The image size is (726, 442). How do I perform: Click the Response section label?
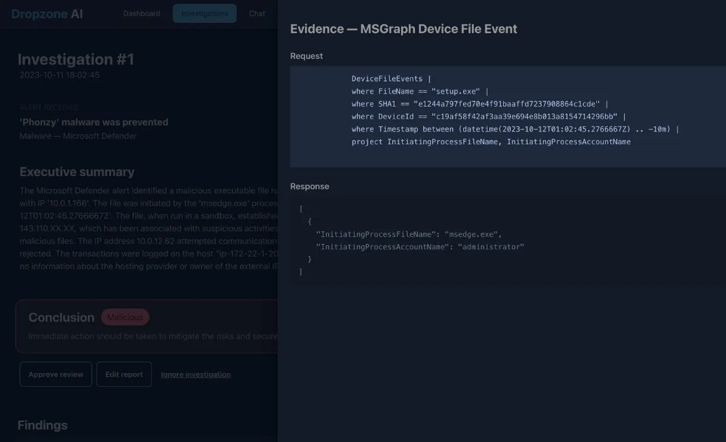tap(310, 186)
